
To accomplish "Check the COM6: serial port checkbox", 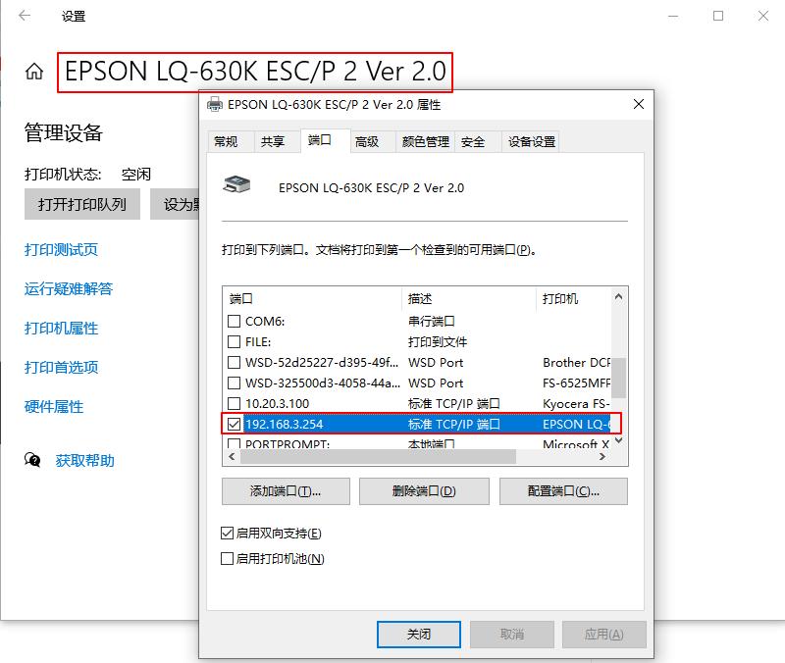I will tap(234, 321).
